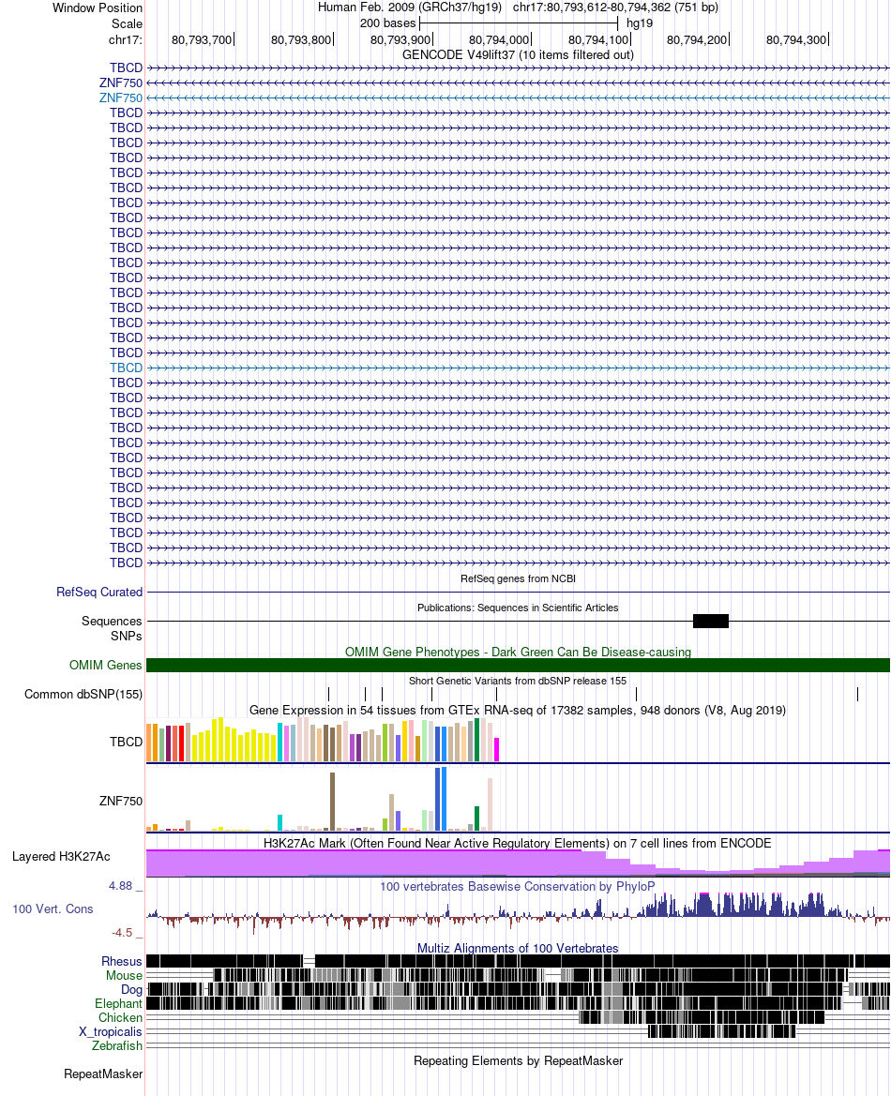Click the chr17: ruler label

click(125, 39)
